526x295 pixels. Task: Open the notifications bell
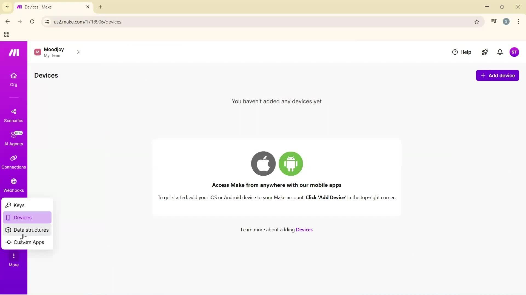click(x=499, y=52)
